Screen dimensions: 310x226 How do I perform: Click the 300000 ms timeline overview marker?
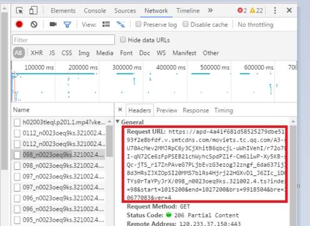[127, 67]
